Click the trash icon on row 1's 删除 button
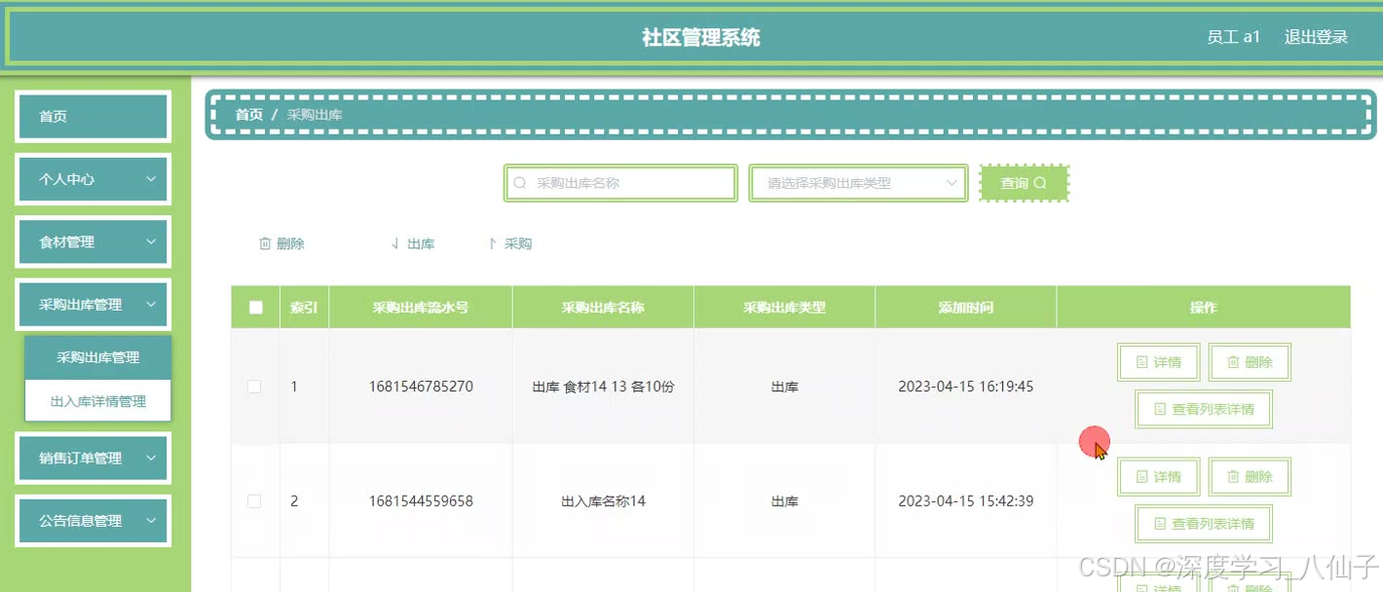 [x=1234, y=361]
